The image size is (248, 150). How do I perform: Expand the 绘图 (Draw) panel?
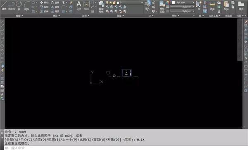[19, 16]
